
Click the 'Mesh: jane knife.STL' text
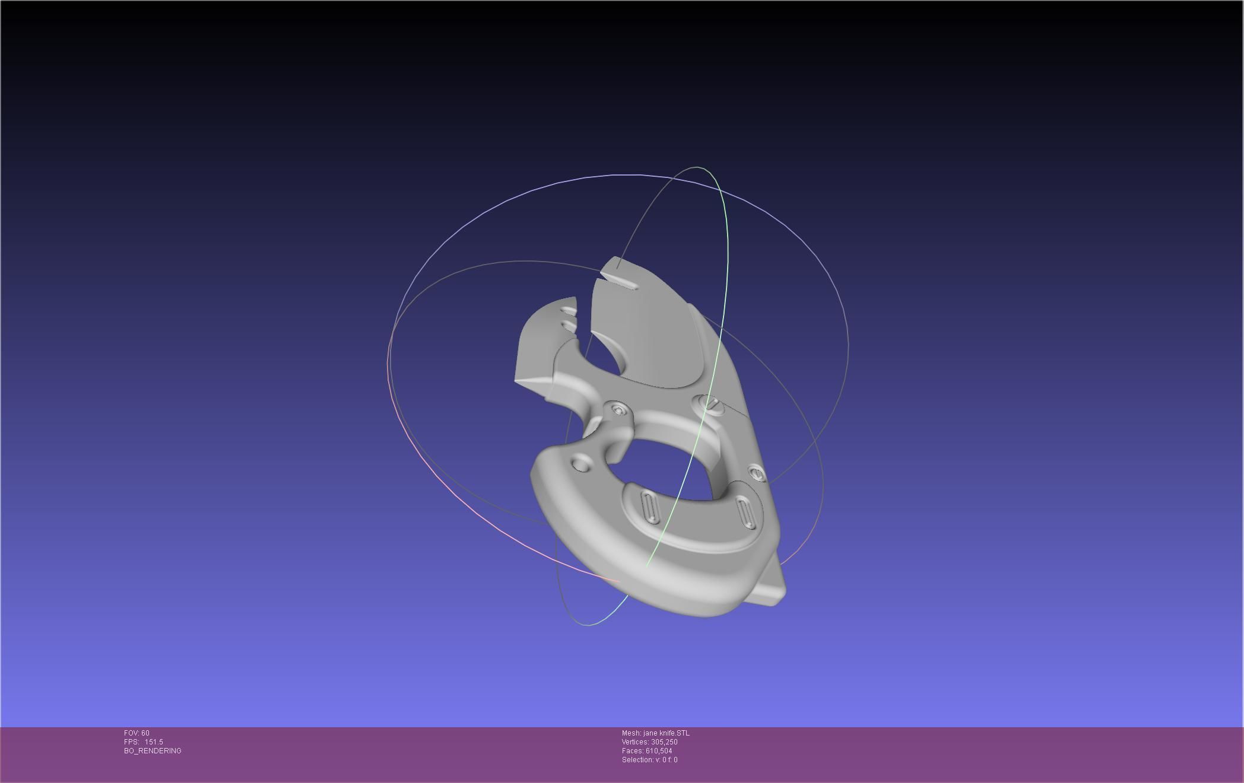pos(656,733)
